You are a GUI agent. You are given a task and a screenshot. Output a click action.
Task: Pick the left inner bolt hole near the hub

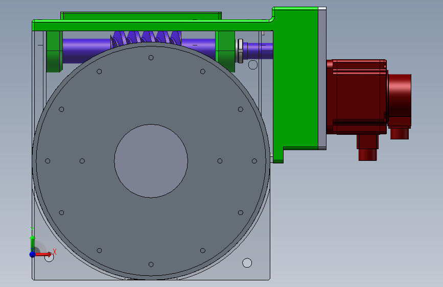tap(82, 161)
